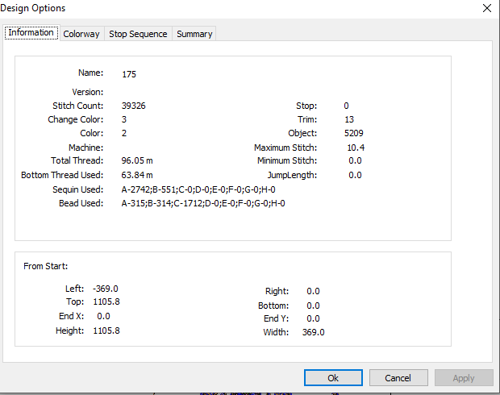Click Sequin Used value starting A-2742

[198, 189]
